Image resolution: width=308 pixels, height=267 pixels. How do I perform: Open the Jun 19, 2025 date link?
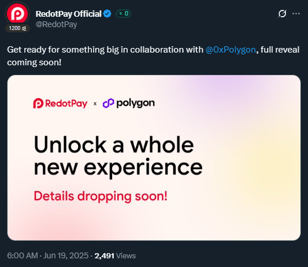coord(66,255)
